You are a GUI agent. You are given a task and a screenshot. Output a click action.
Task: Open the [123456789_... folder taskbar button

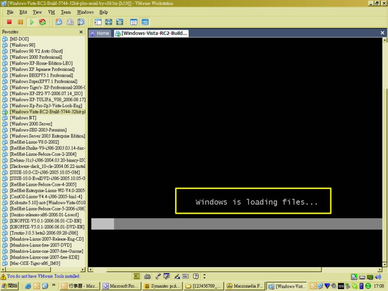pyautogui.click(x=204, y=286)
